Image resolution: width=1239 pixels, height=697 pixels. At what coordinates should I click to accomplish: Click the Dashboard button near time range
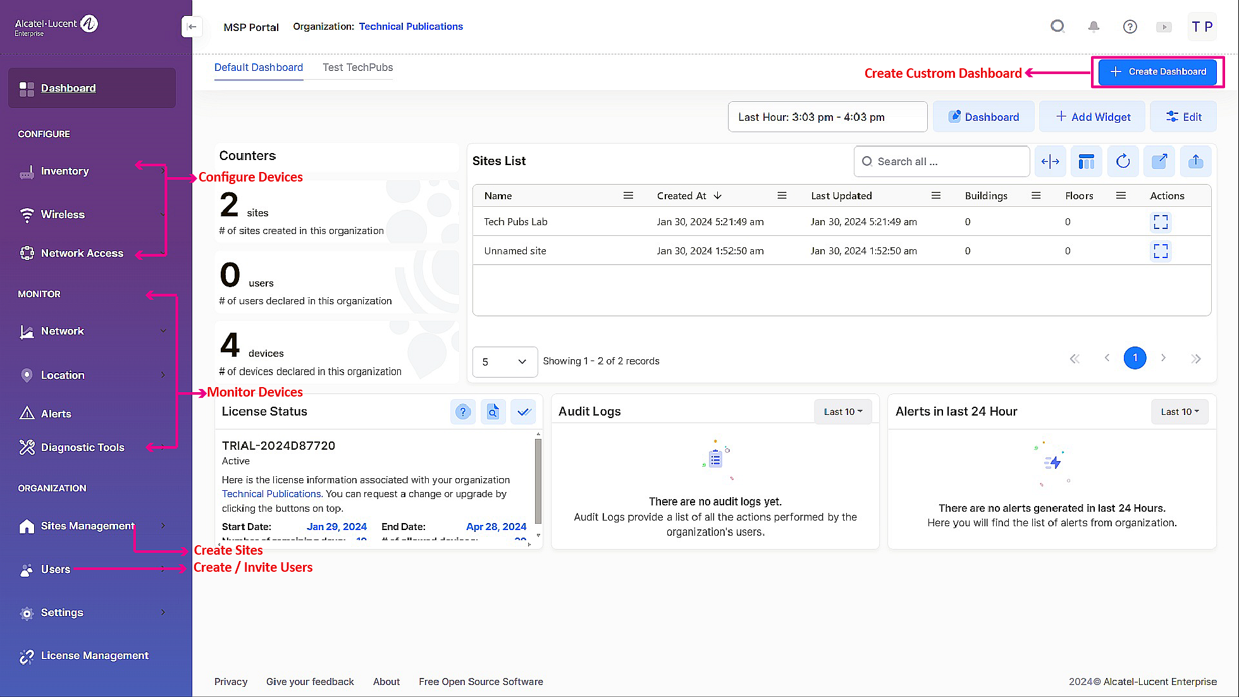(983, 117)
